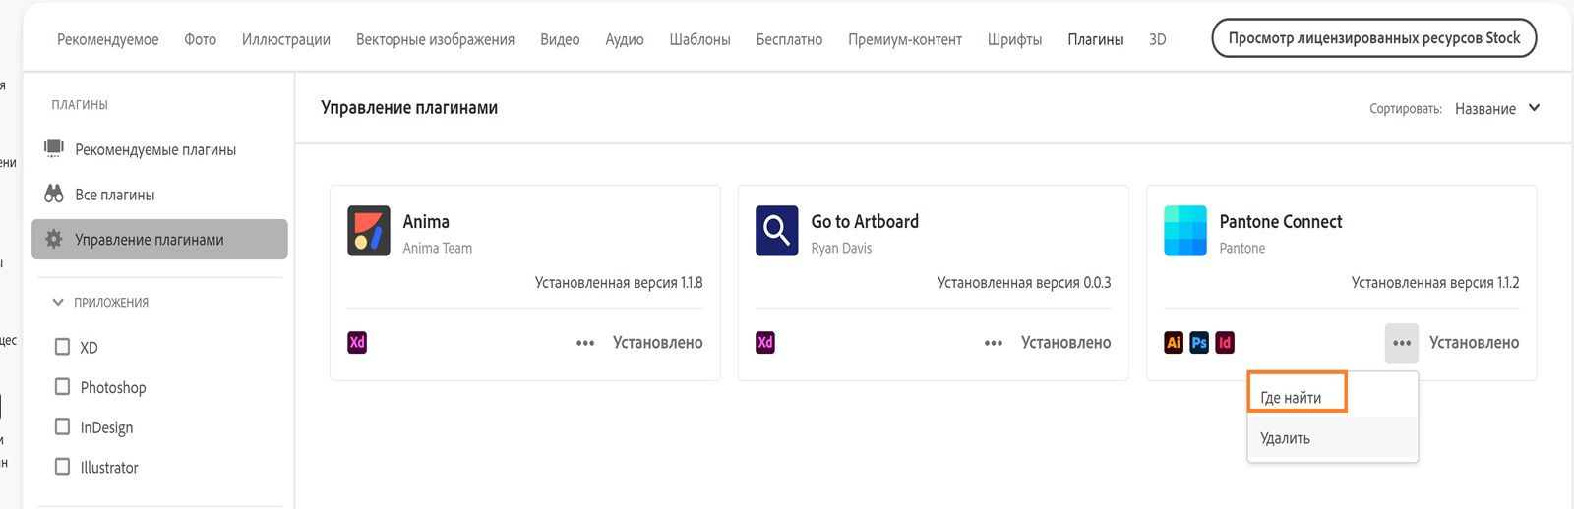Toggle the Photoshop application checkbox

click(62, 387)
